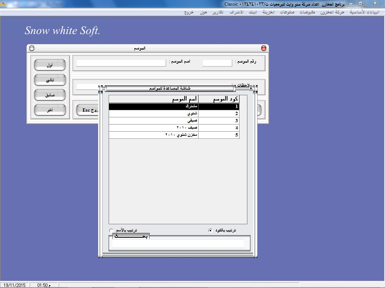Click the اسم الموسم text field

(121, 63)
